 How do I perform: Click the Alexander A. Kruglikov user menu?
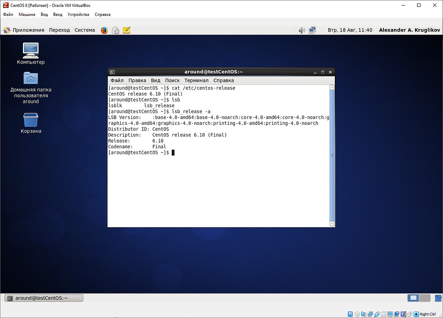pos(409,30)
